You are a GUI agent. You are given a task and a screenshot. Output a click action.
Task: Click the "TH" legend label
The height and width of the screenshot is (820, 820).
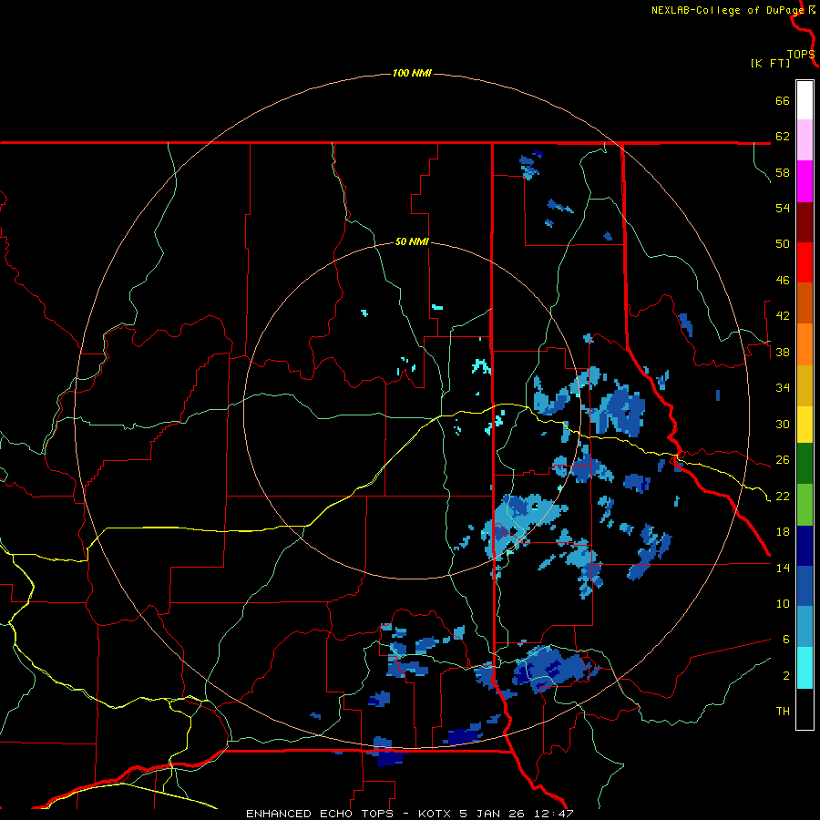click(x=783, y=712)
